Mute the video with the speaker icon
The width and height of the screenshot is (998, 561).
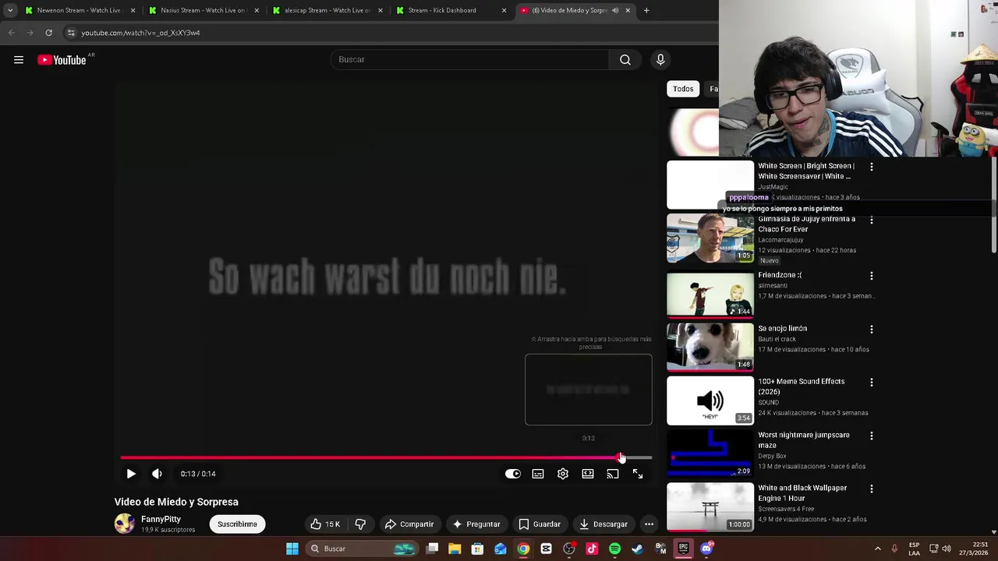point(157,474)
